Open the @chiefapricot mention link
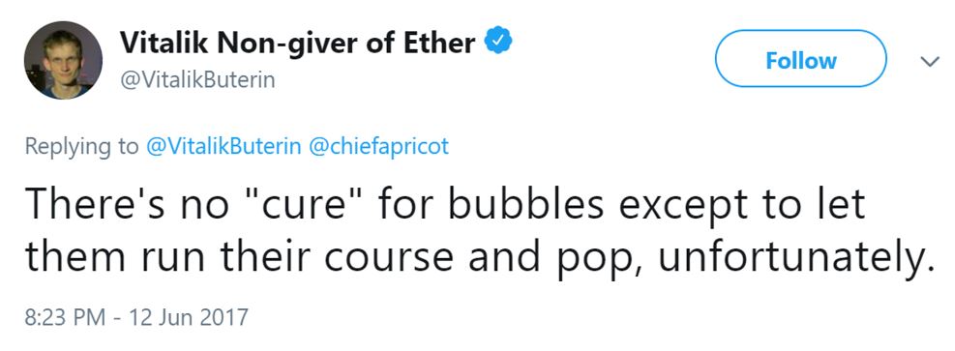The height and width of the screenshot is (351, 955). [379, 147]
